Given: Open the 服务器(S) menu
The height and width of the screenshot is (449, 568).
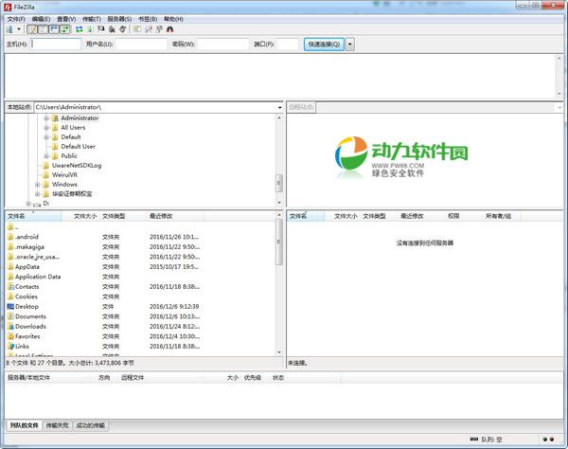Looking at the screenshot, I should 119,19.
